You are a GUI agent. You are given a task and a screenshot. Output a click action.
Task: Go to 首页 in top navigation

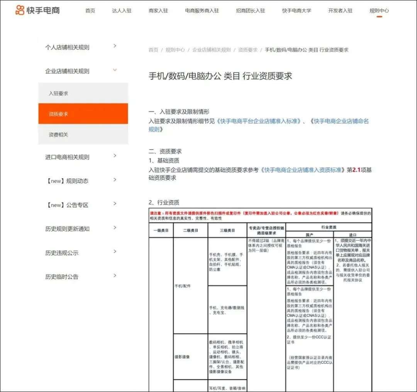coord(90,11)
